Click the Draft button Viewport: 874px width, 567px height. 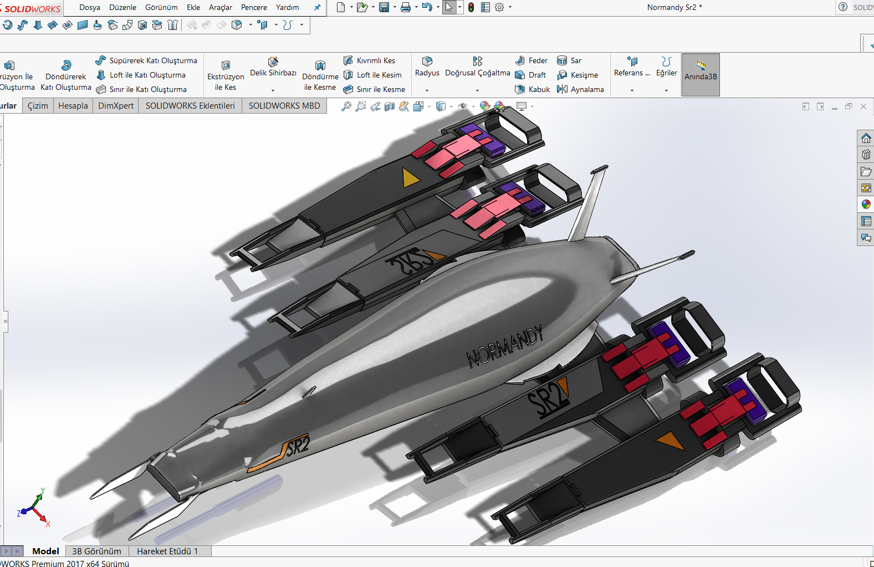pos(531,75)
